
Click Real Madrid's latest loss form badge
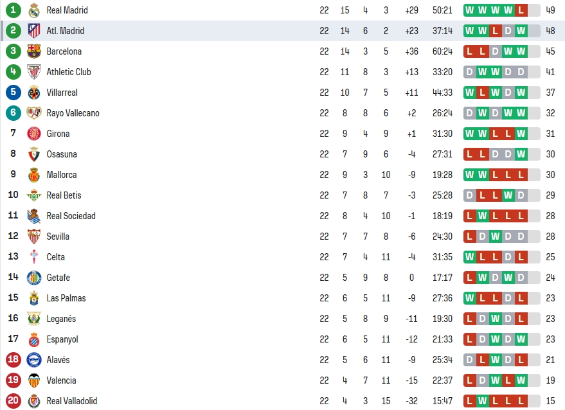pos(521,10)
